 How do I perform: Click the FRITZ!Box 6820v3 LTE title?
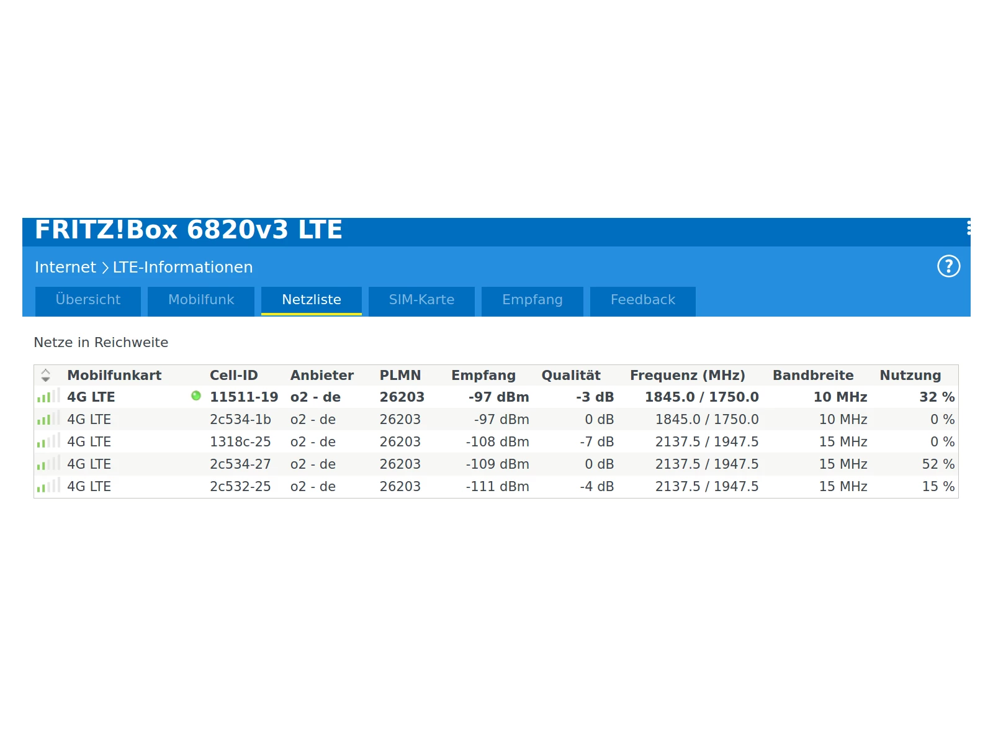[189, 230]
